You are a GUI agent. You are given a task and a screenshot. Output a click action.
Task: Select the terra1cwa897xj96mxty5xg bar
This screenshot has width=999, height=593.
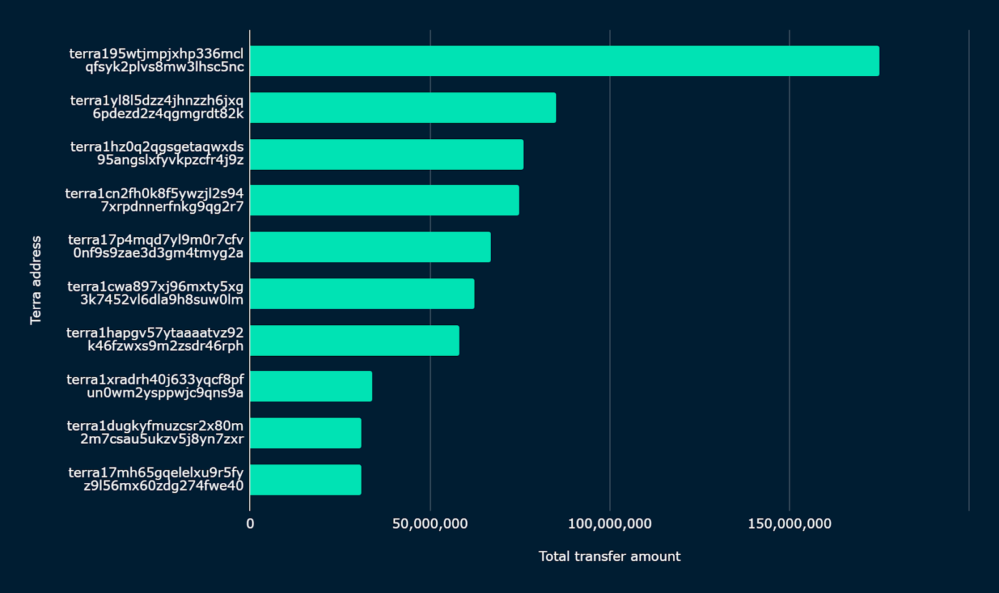[x=362, y=293]
